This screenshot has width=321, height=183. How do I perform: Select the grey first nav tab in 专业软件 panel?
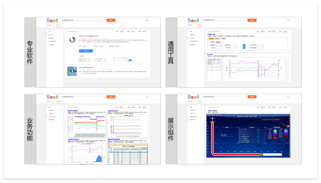pyautogui.click(x=49, y=25)
